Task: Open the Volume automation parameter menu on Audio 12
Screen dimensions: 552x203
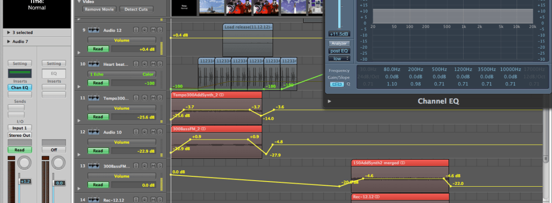Action: point(122,41)
